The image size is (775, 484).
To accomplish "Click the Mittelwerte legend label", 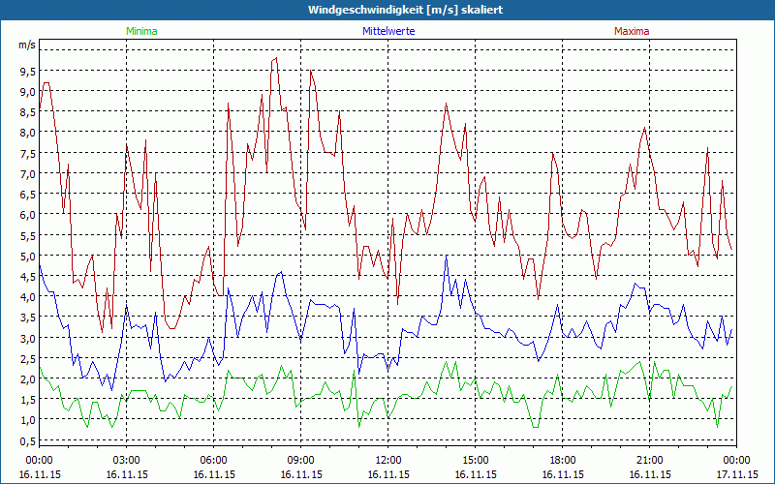I will (x=388, y=31).
